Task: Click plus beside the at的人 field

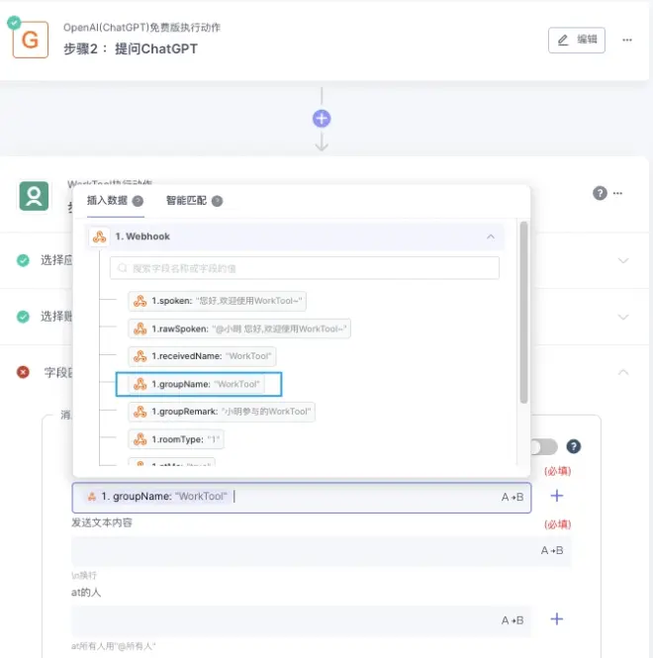Action: 557,619
